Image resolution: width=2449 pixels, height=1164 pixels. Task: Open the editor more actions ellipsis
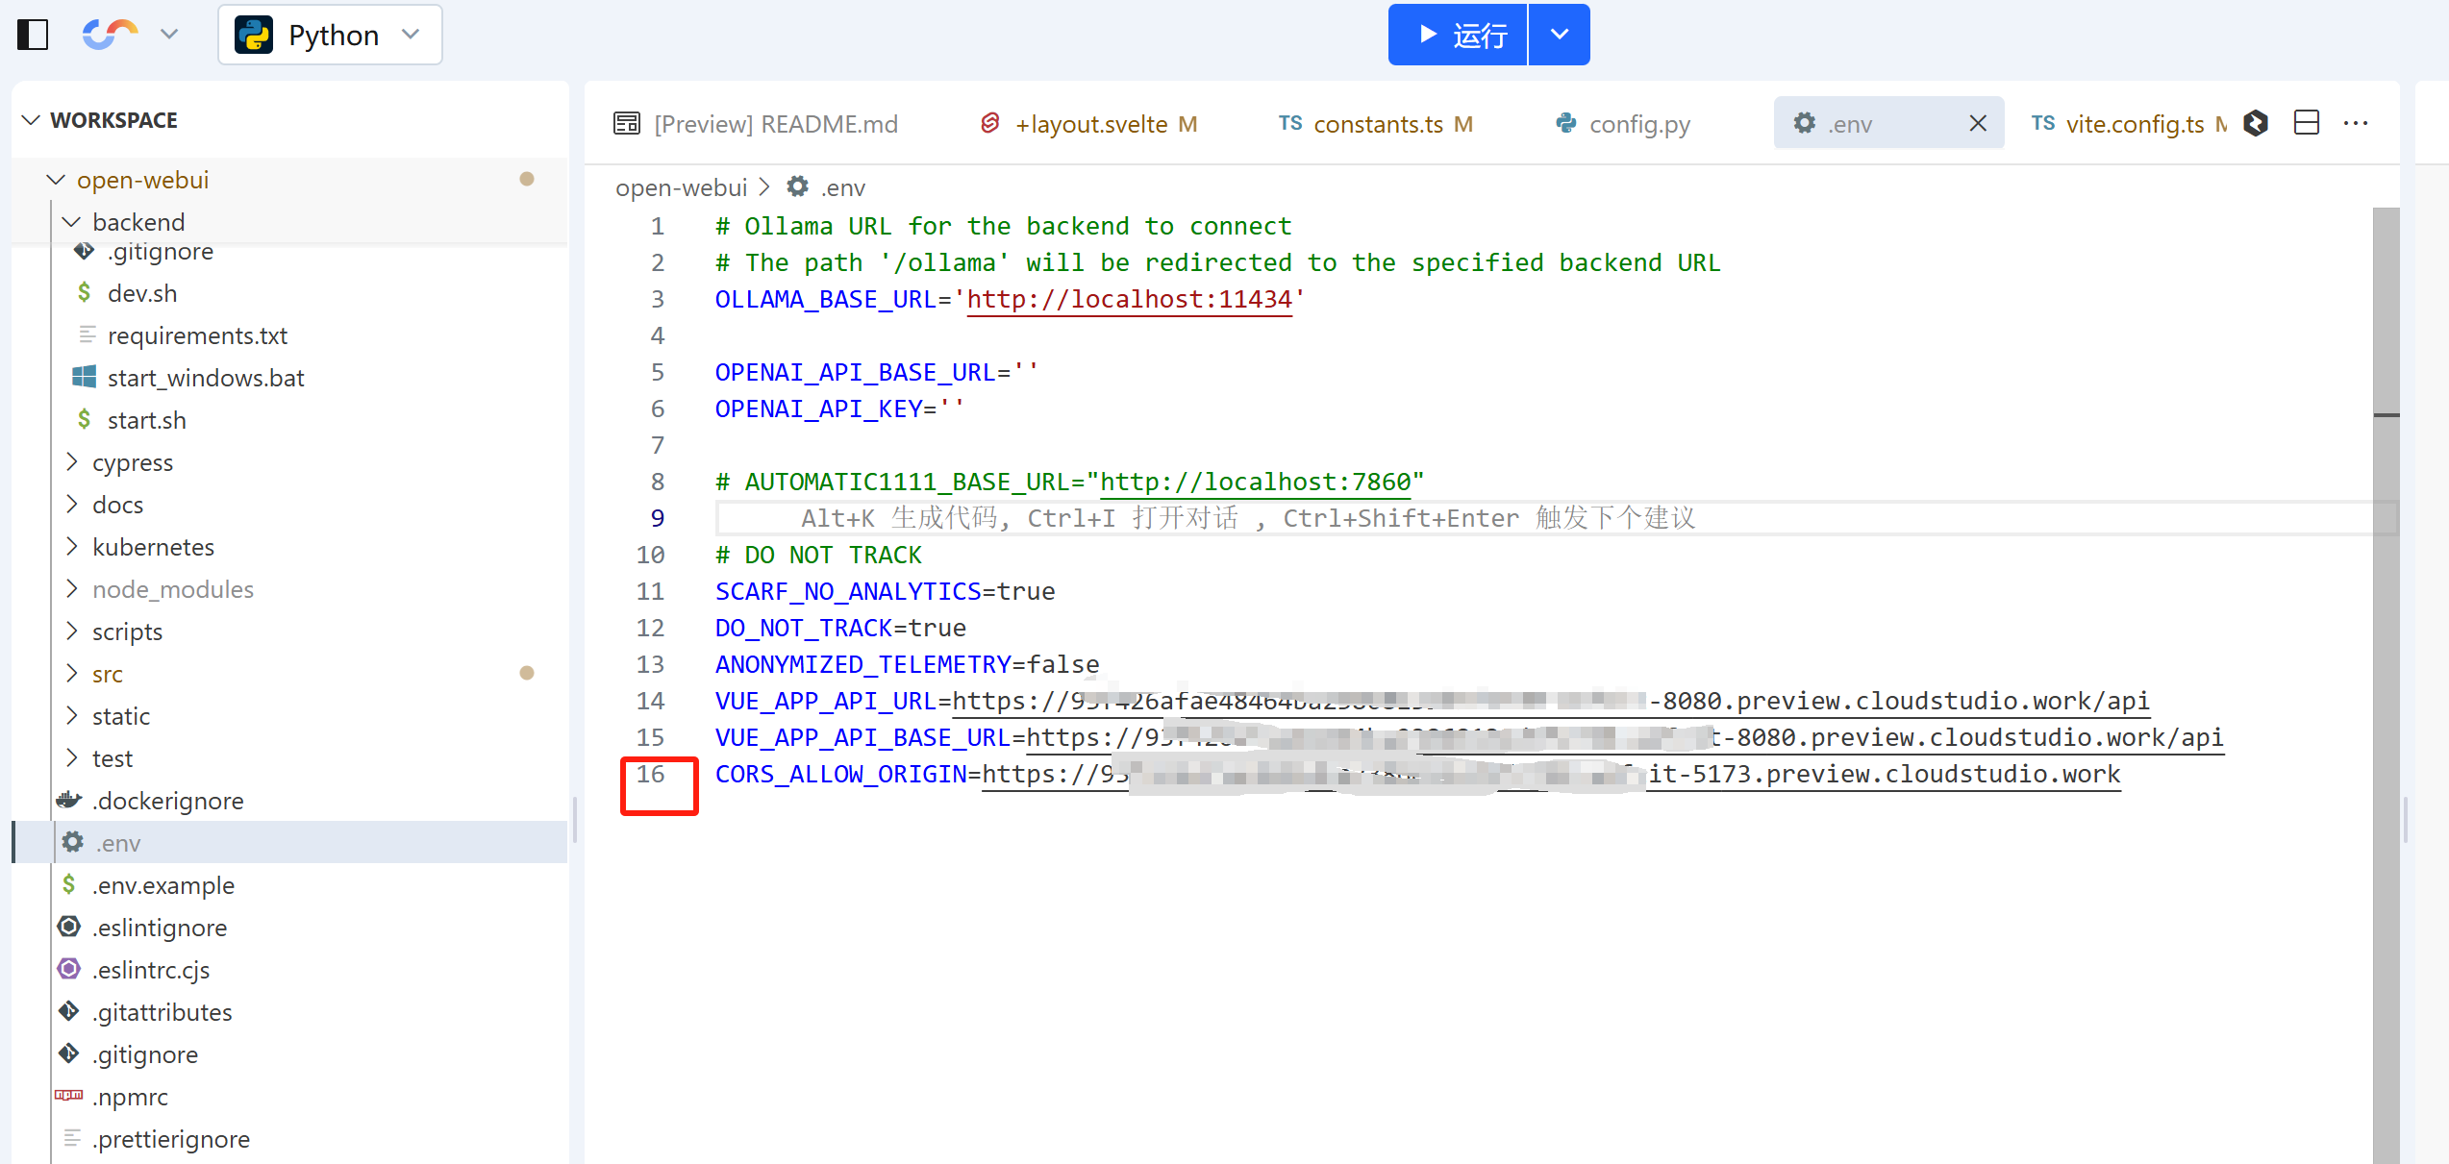tap(2356, 123)
